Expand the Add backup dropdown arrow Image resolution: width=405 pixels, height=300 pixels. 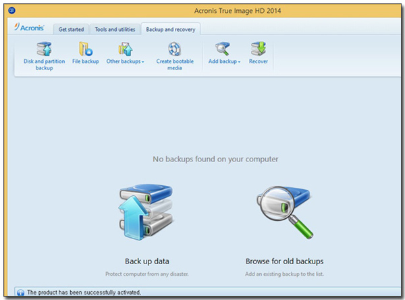pyautogui.click(x=240, y=62)
